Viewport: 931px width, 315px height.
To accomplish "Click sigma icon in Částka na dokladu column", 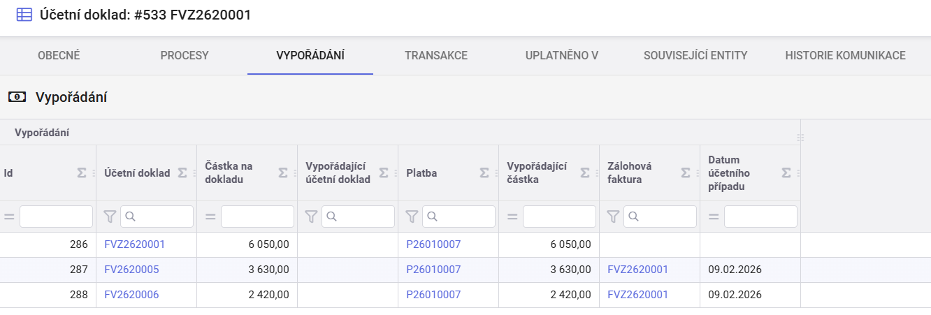I will click(x=283, y=173).
